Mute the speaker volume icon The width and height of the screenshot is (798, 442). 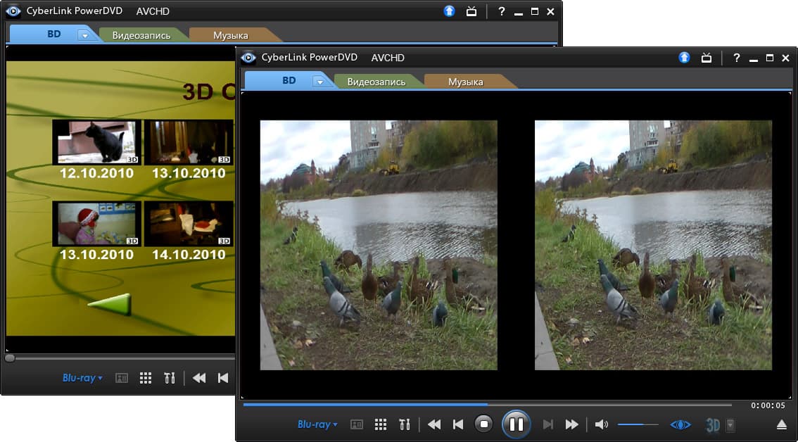tap(602, 424)
